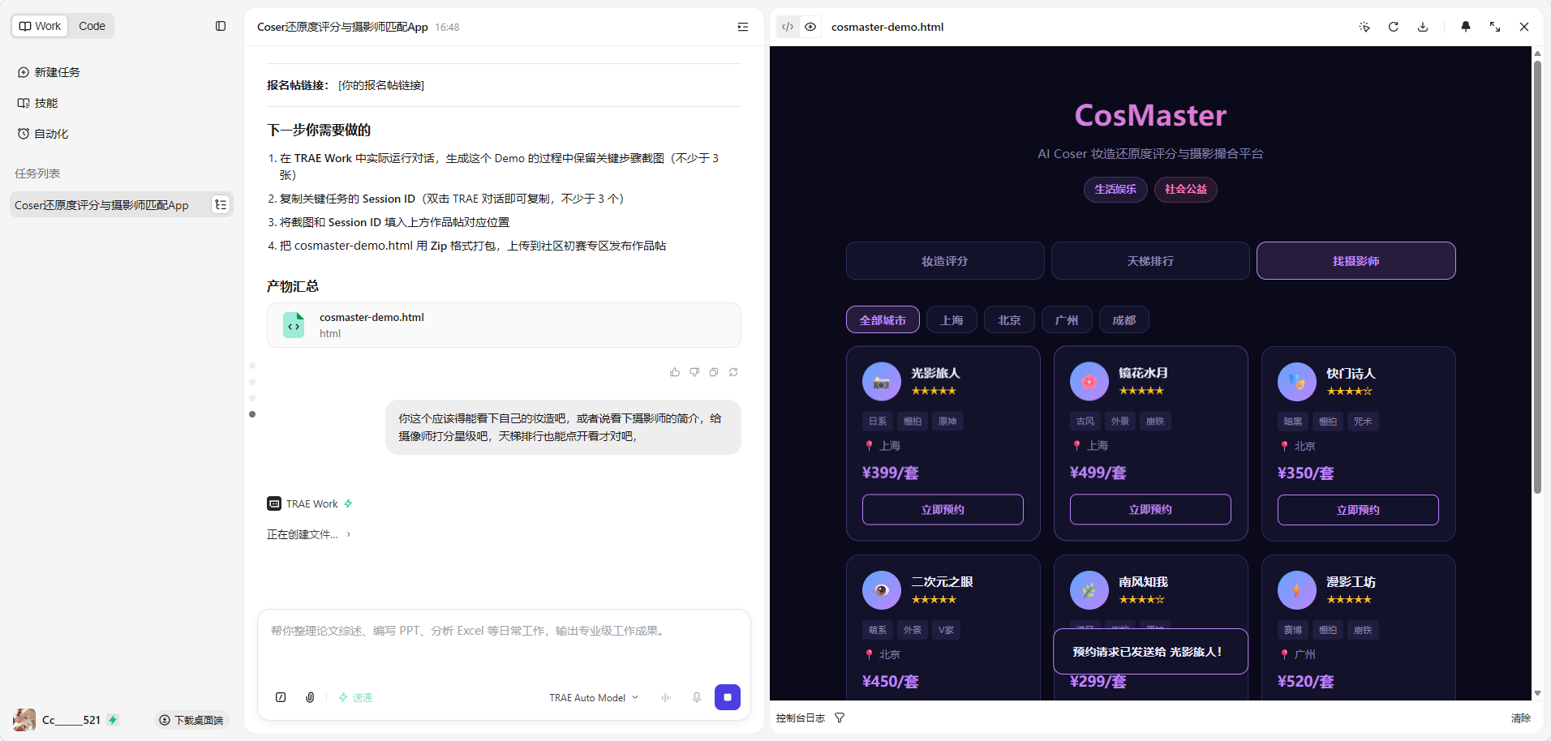The width and height of the screenshot is (1551, 741).
Task: Select the 找摄影师 tab in preview
Action: coord(1356,261)
